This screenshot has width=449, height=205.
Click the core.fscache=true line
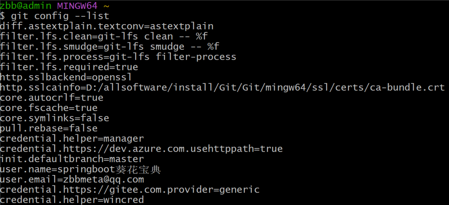click(49, 108)
